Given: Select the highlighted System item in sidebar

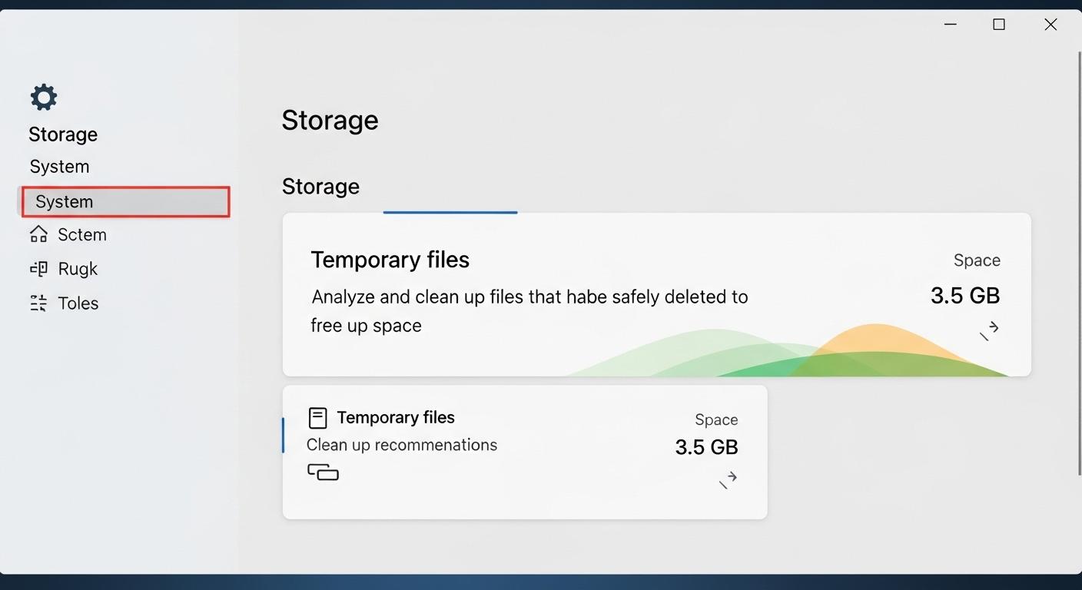Looking at the screenshot, I should pyautogui.click(x=125, y=202).
